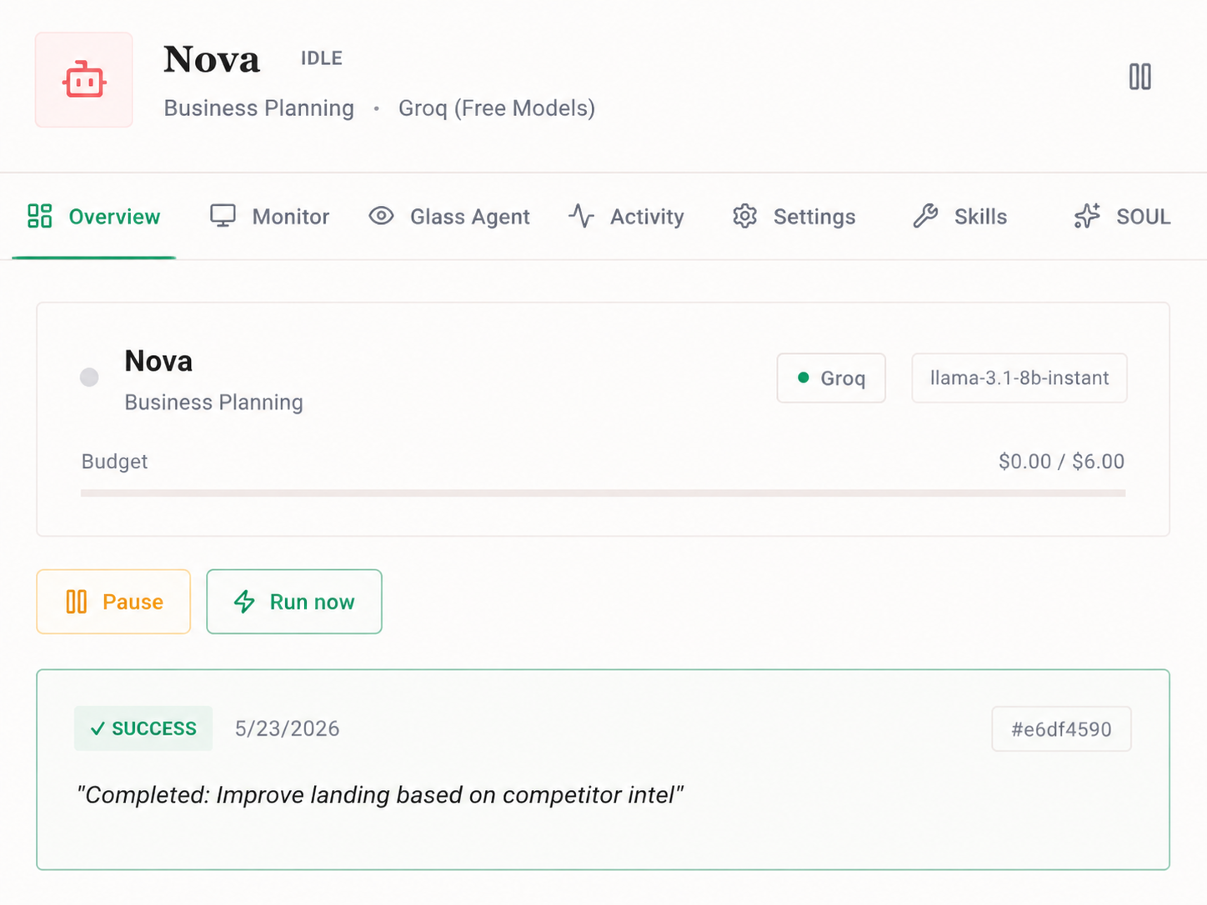1207x905 pixels.
Task: Click Business Planning in the overview card
Action: (213, 402)
